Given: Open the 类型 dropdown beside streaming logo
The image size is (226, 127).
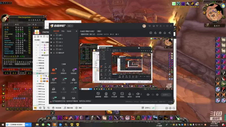Looking at the screenshot, I should 70,26.
